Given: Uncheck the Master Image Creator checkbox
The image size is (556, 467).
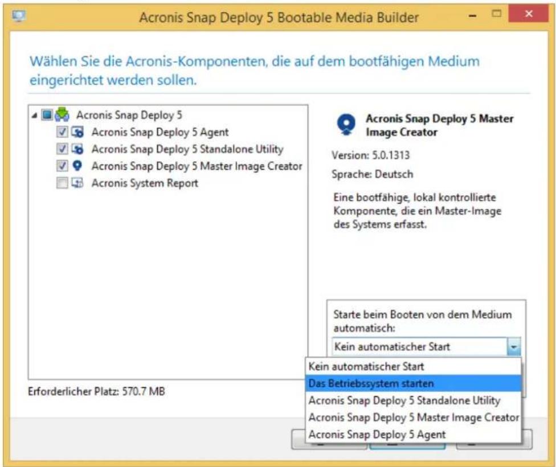Looking at the screenshot, I should (x=62, y=166).
